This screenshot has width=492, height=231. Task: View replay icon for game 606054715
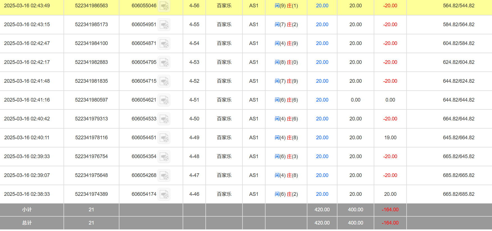coord(164,81)
